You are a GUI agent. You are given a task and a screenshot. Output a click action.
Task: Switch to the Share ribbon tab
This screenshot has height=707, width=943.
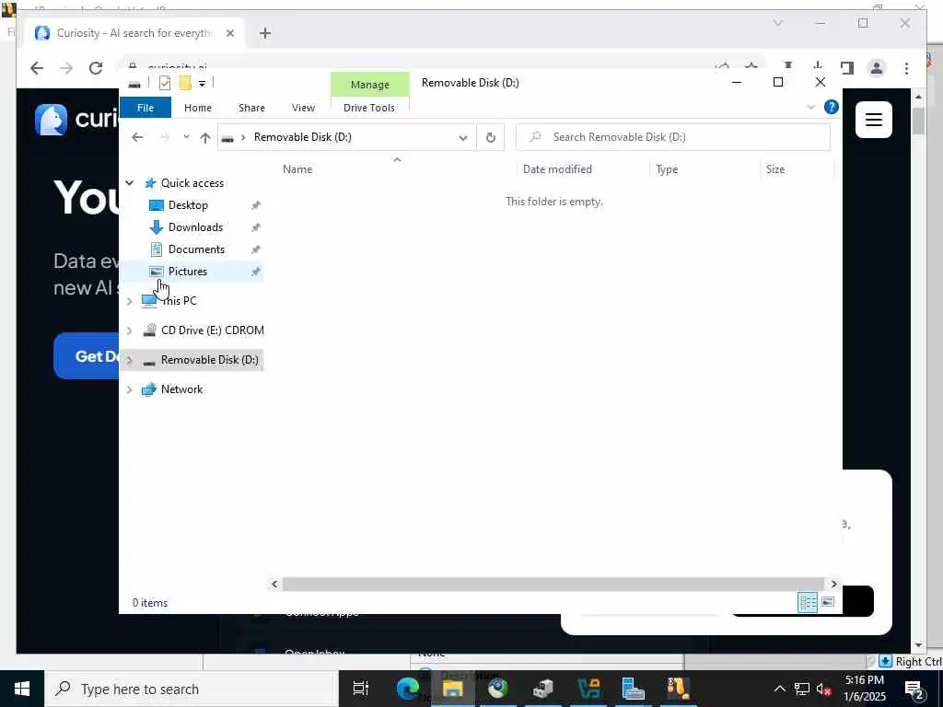pyautogui.click(x=251, y=108)
